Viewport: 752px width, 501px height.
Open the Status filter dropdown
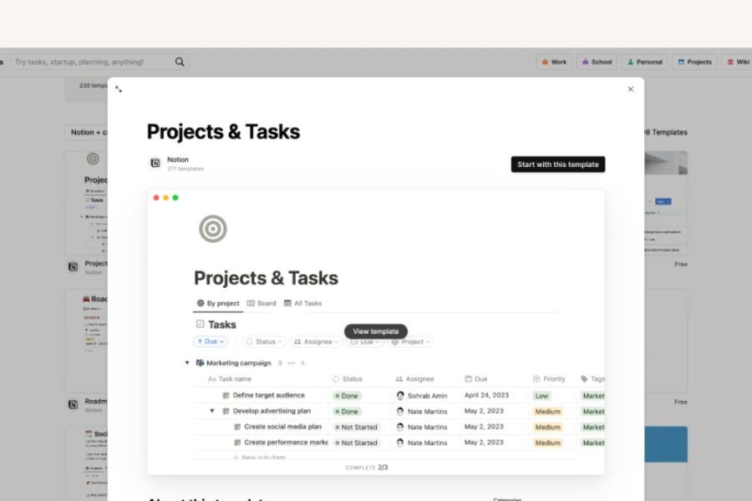click(263, 342)
